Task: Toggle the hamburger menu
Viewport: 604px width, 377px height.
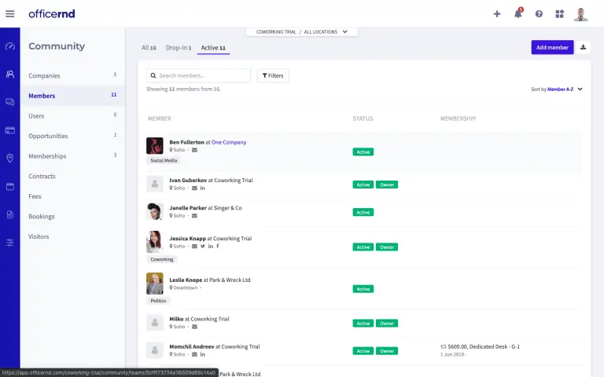Action: [10, 13]
